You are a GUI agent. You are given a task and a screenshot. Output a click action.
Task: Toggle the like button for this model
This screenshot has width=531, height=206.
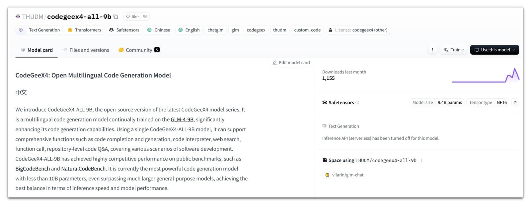pos(132,17)
